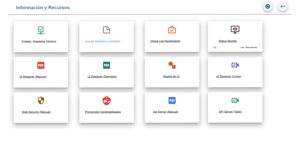Click the round refresh button at top right
The image size is (297, 152).
click(268, 7)
